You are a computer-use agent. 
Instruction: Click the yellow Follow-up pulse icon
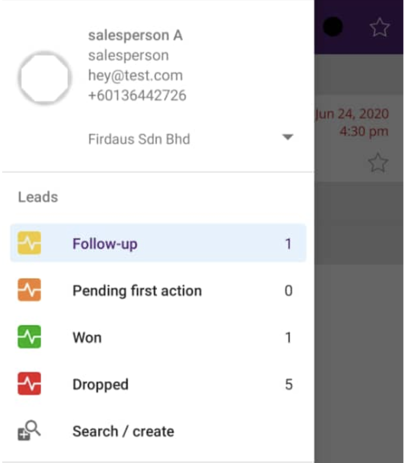pyautogui.click(x=29, y=243)
